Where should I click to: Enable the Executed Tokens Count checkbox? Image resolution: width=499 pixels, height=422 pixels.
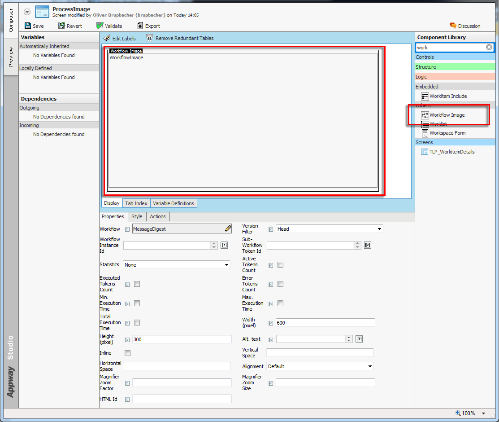click(x=137, y=284)
